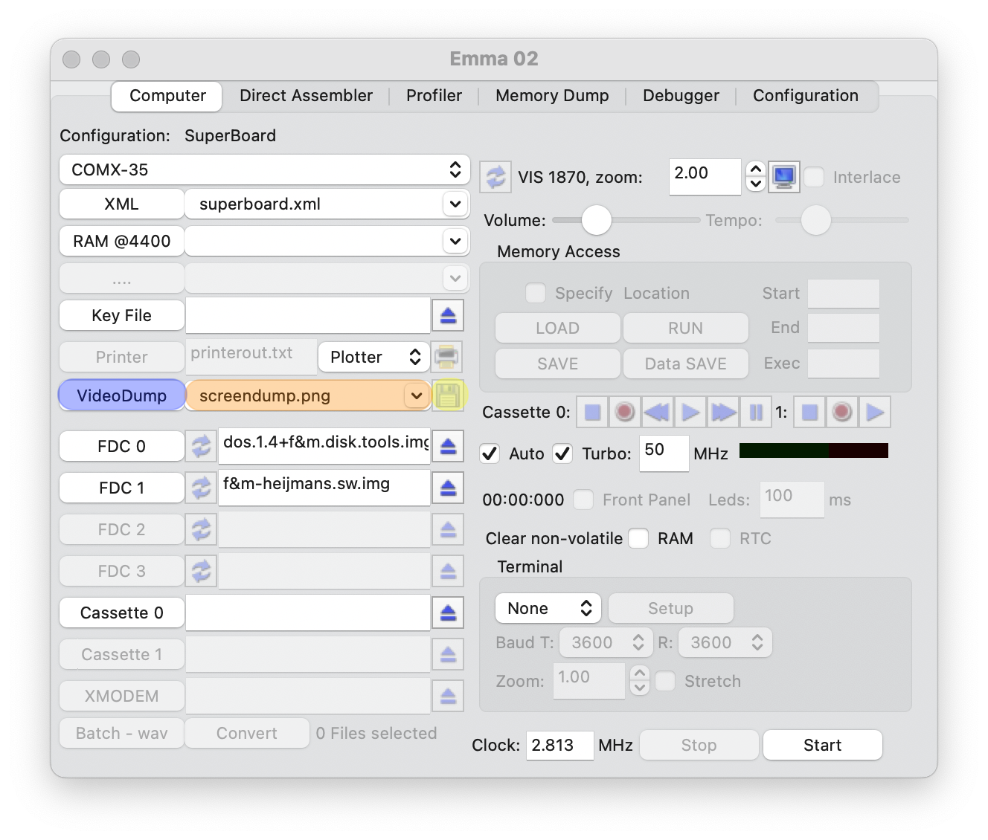Click the Cassette 0 record button

pos(624,412)
